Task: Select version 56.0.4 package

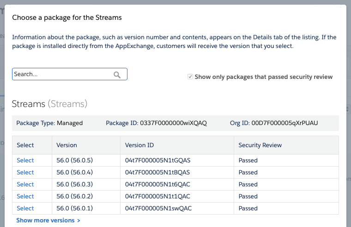Action: point(25,173)
